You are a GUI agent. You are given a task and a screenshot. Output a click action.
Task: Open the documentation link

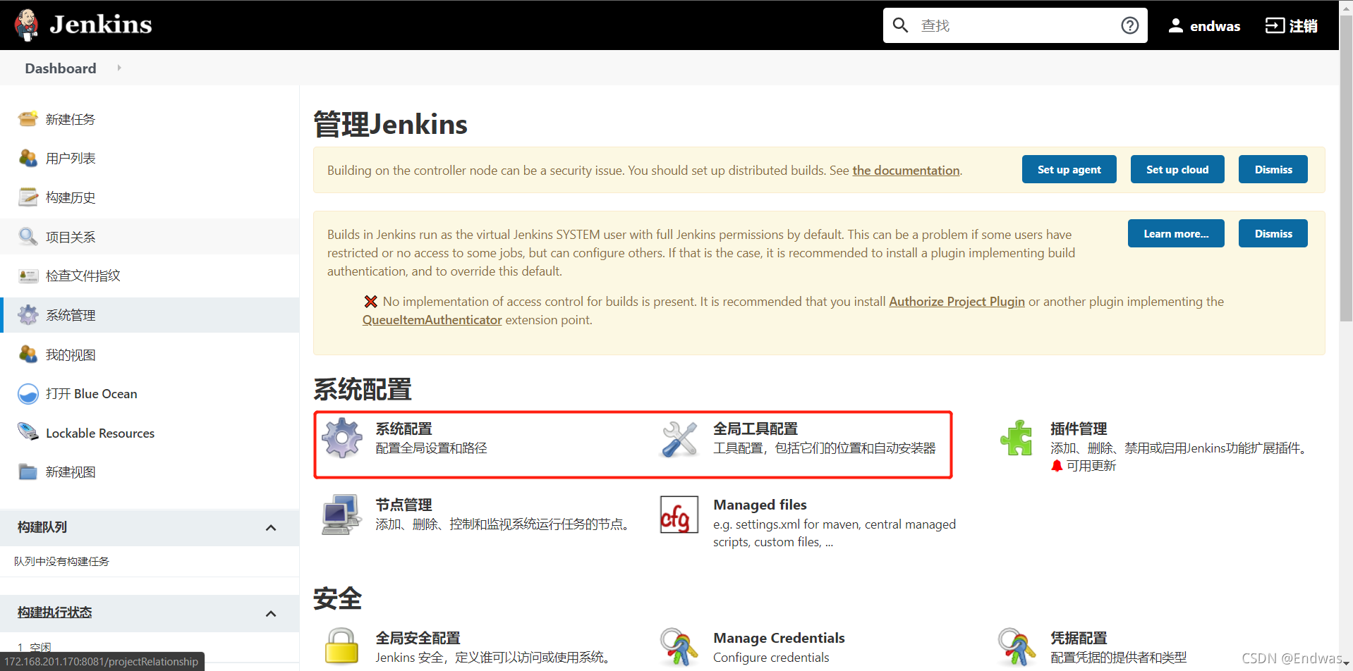coord(906,170)
